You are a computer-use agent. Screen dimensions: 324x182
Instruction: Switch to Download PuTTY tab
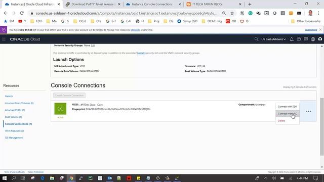pyautogui.click(x=93, y=4)
